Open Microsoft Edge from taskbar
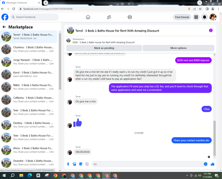 tap(30, 175)
